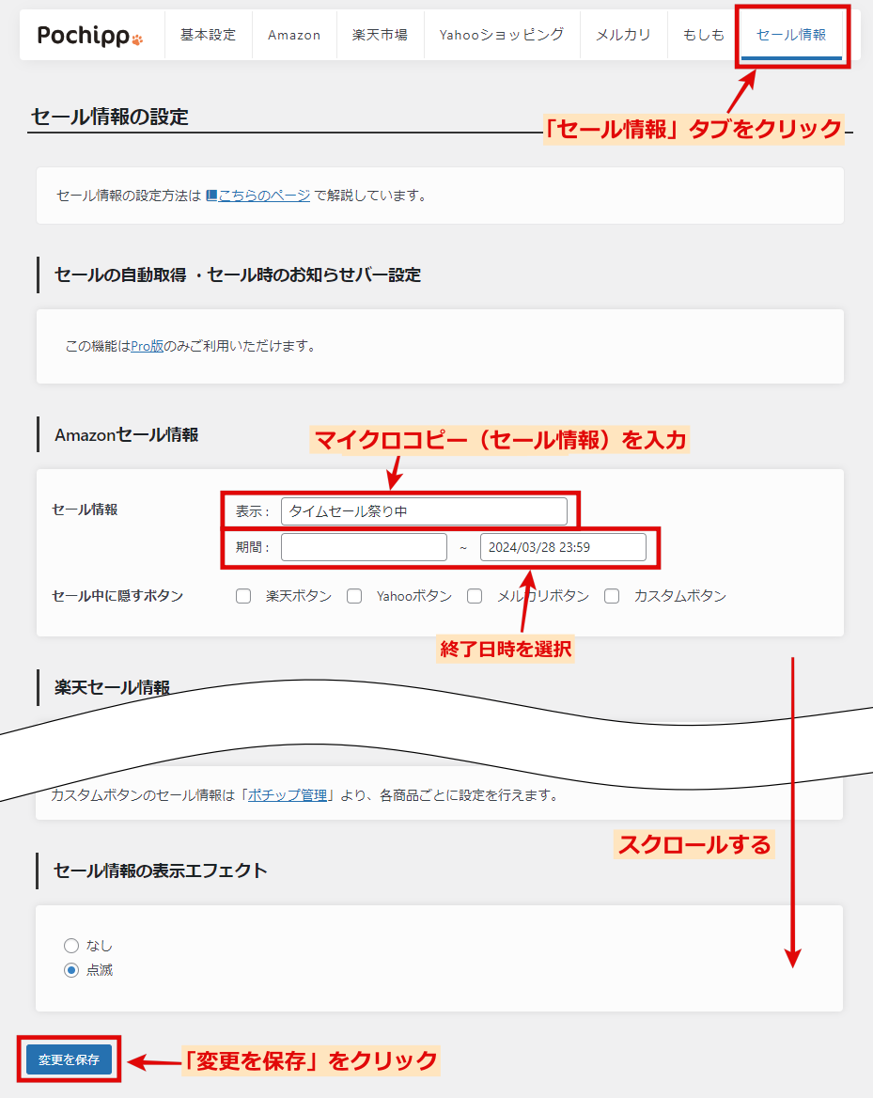
Task: Tick the メルカリボタン checkbox
Action: click(475, 596)
